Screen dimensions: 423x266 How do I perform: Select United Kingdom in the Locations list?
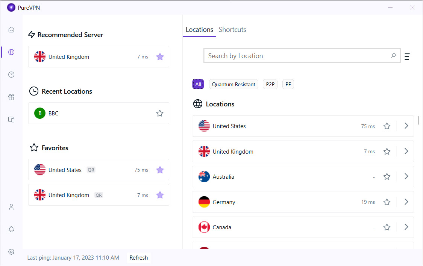pyautogui.click(x=303, y=151)
